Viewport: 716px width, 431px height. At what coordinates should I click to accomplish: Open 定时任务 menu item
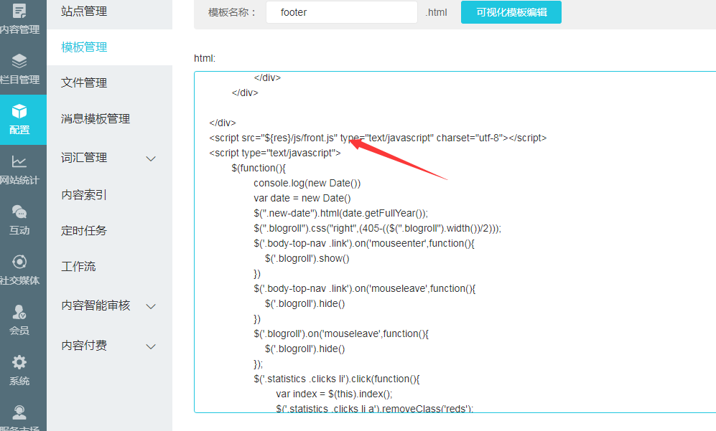point(84,230)
